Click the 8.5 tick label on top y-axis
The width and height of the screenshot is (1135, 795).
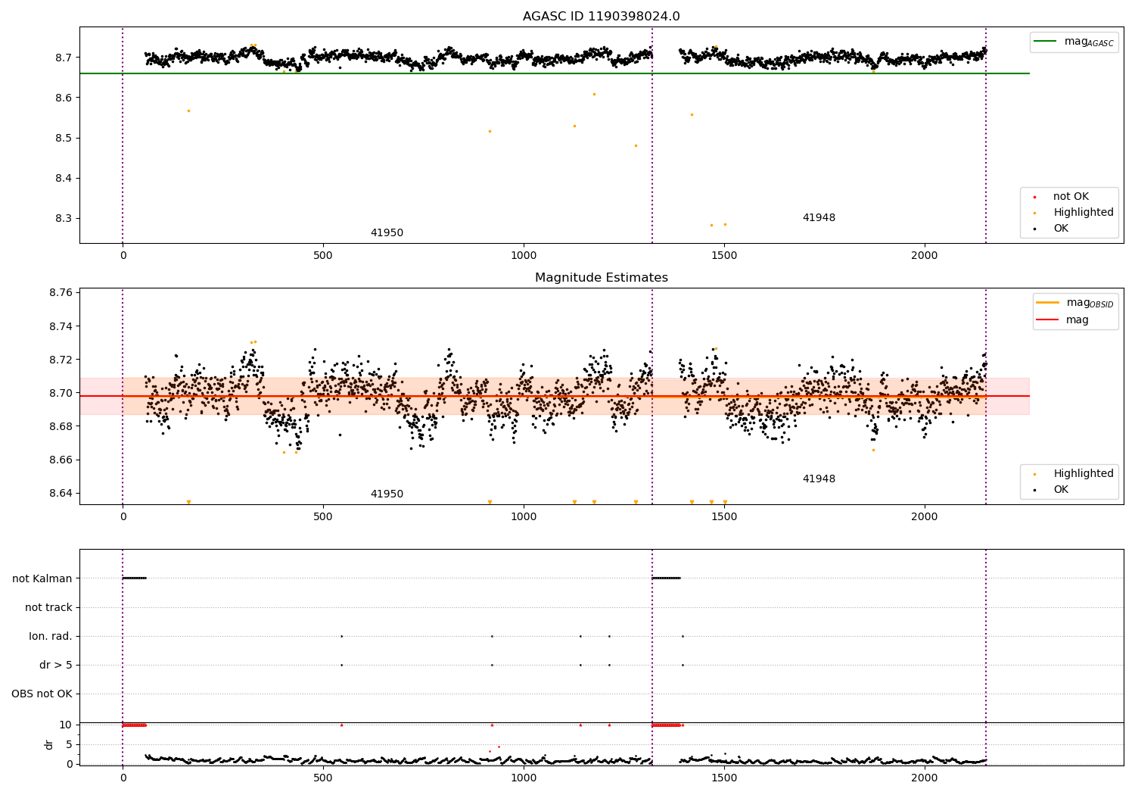[x=64, y=138]
